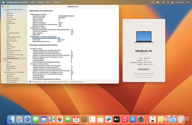Open Control Center from the menu bar

(173, 2)
